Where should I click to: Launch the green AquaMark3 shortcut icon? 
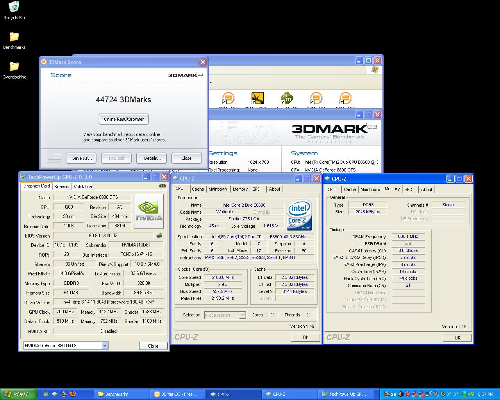pyautogui.click(x=287, y=98)
